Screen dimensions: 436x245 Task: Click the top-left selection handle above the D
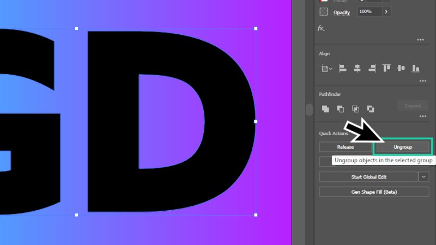coord(76,29)
